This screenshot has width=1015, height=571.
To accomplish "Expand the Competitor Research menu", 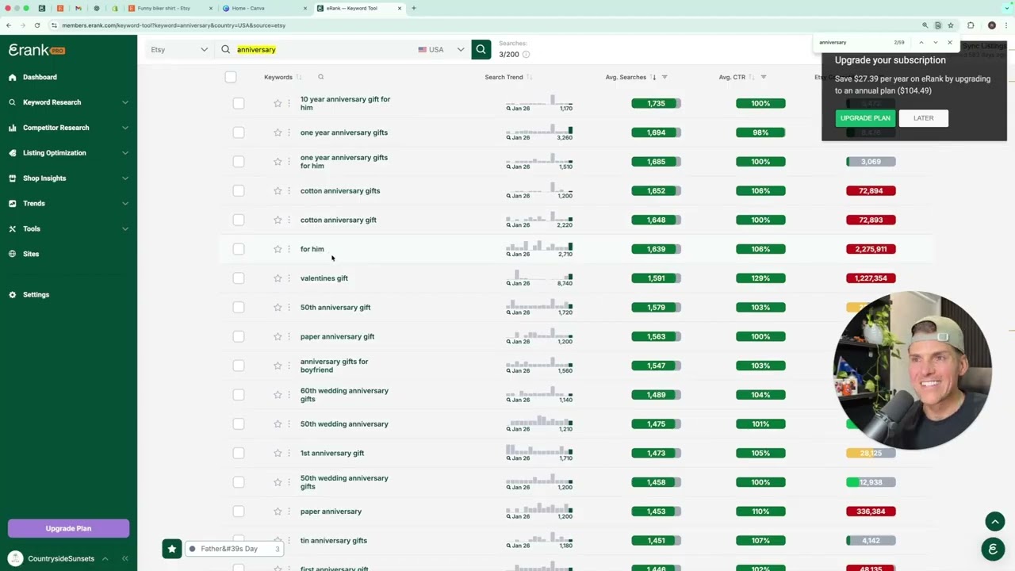I will 68,128.
